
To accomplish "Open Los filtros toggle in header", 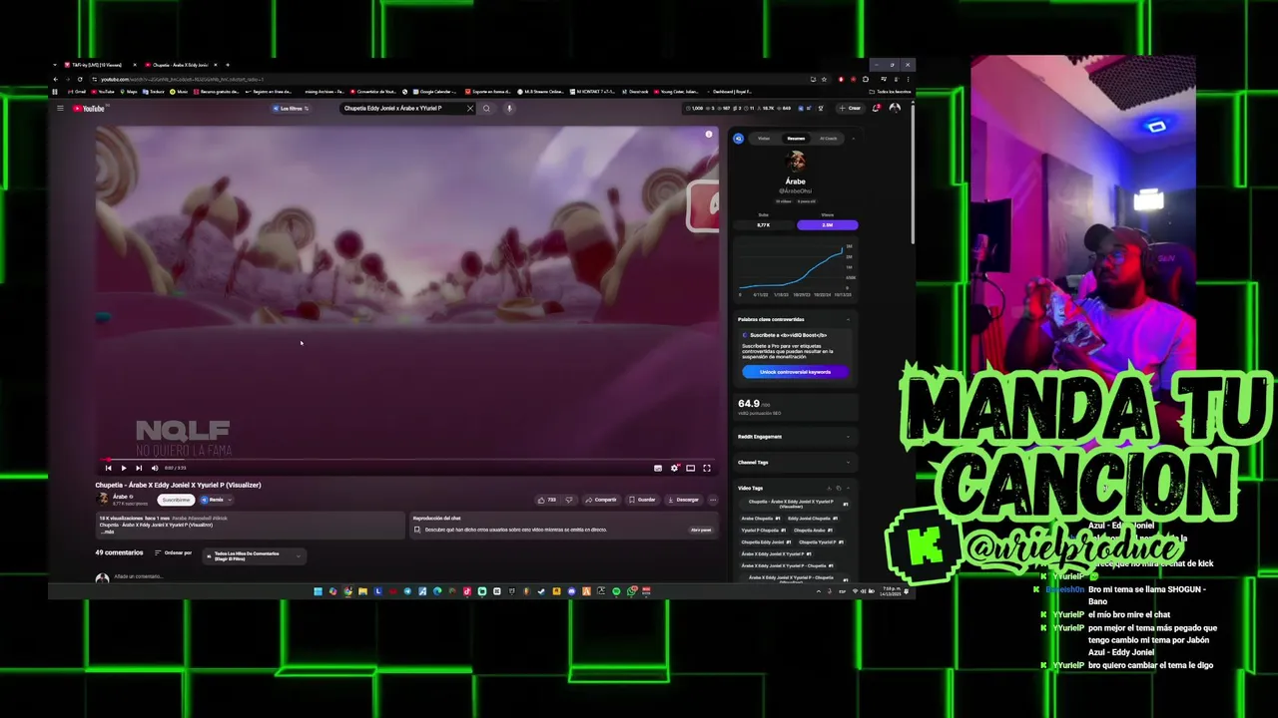I will [293, 108].
